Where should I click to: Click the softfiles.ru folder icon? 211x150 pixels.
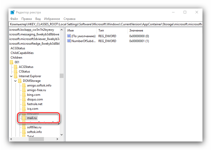(x=24, y=127)
